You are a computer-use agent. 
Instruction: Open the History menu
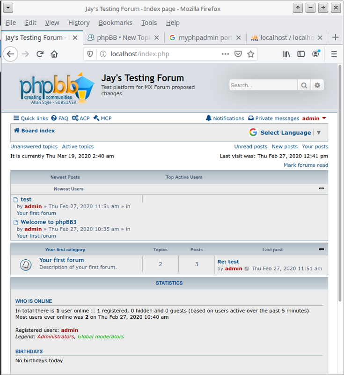point(79,22)
